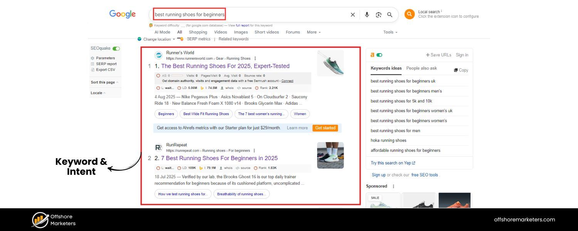578x231 pixels.
Task: Click the magnifying glass search icon
Action: [390, 15]
